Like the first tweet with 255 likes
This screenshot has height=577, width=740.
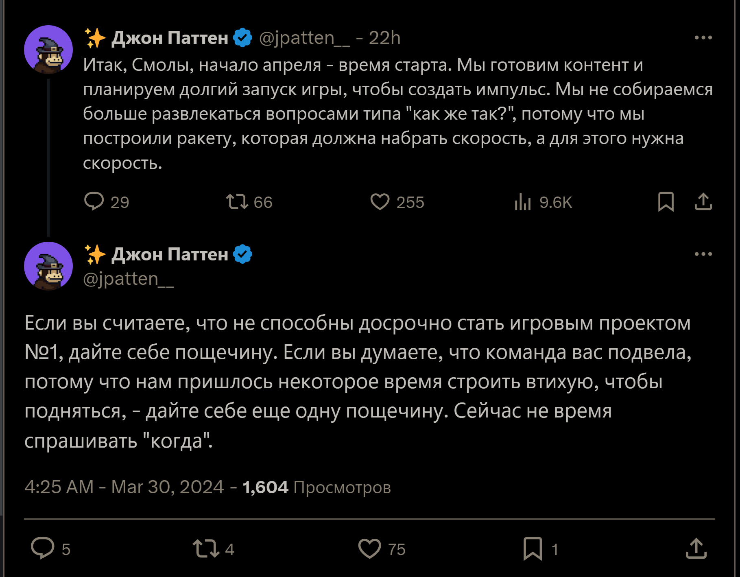(x=380, y=201)
